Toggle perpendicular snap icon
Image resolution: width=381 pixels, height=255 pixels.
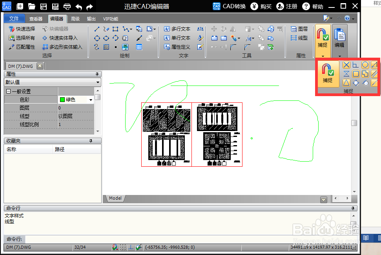356,65
